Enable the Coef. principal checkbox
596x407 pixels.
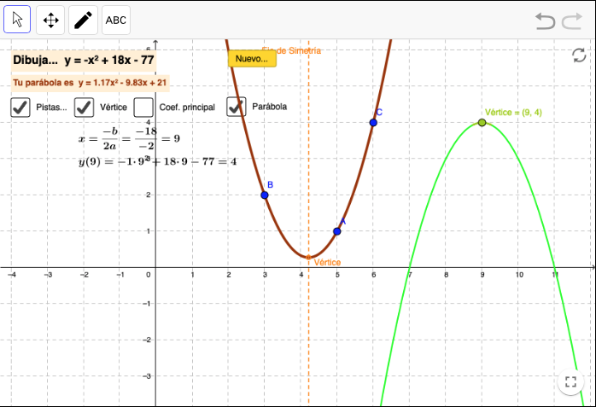(143, 107)
